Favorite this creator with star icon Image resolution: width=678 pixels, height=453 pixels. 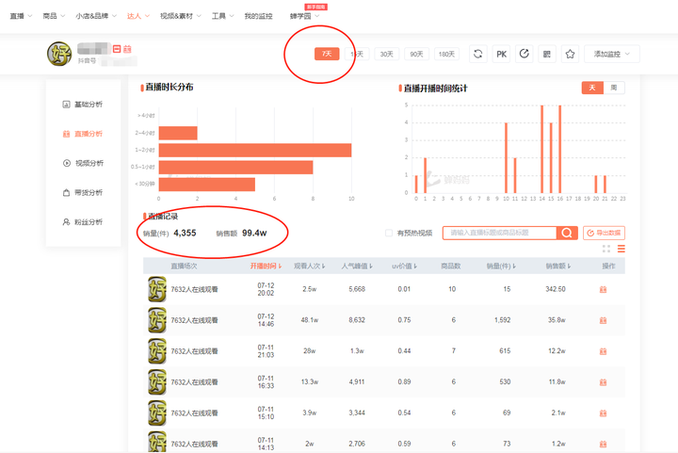pos(570,54)
